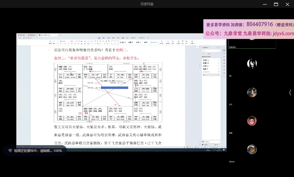Click the red font color button
This screenshot has width=294, height=177.
pyautogui.click(x=82, y=44)
